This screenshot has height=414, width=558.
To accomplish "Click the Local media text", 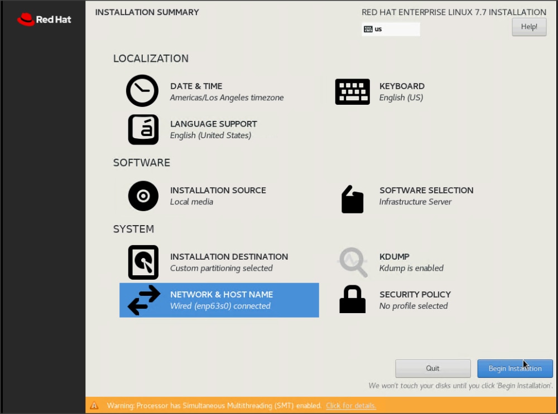I will [x=191, y=202].
